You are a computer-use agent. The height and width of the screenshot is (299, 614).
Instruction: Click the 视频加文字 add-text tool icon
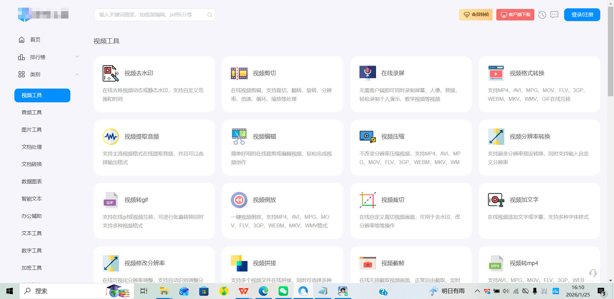click(496, 200)
